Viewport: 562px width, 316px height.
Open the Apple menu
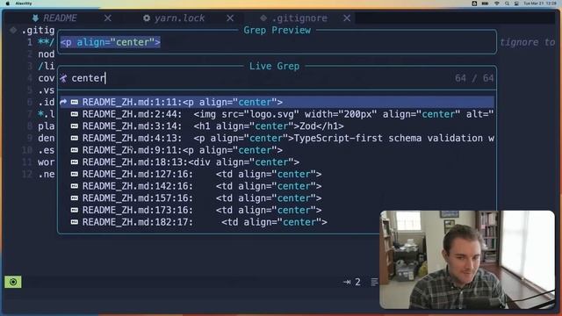(7, 4)
